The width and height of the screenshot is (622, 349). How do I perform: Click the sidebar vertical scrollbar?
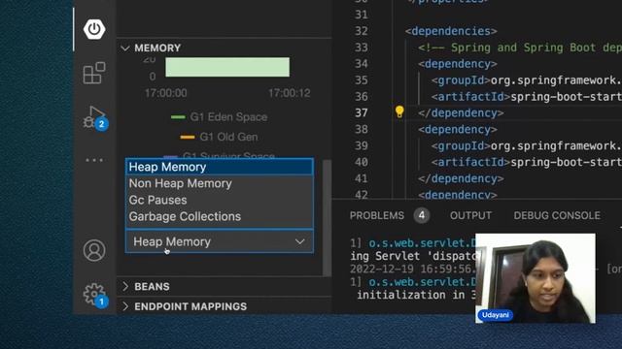[x=327, y=218]
